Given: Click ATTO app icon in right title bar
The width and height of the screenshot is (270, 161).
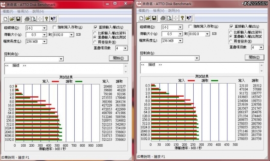Looking at the screenshot, I should pos(139,4).
